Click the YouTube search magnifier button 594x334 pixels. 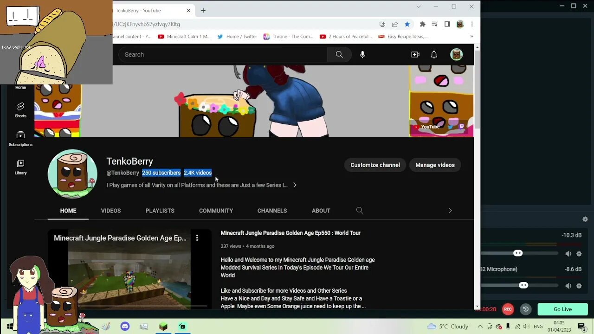[x=339, y=54]
